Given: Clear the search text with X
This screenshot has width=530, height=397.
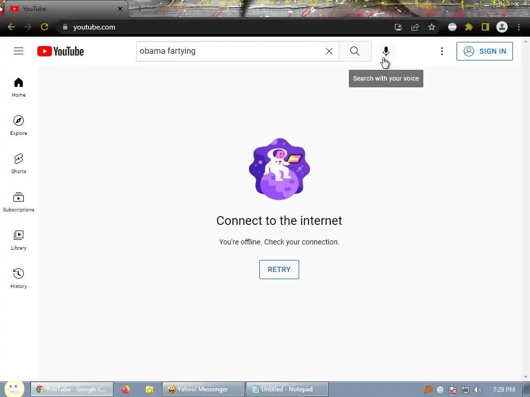Looking at the screenshot, I should pos(329,51).
